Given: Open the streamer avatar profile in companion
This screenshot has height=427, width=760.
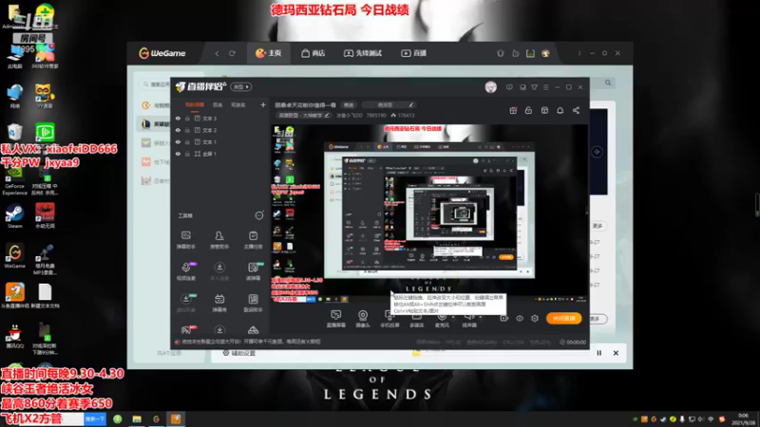Looking at the screenshot, I should [x=490, y=87].
